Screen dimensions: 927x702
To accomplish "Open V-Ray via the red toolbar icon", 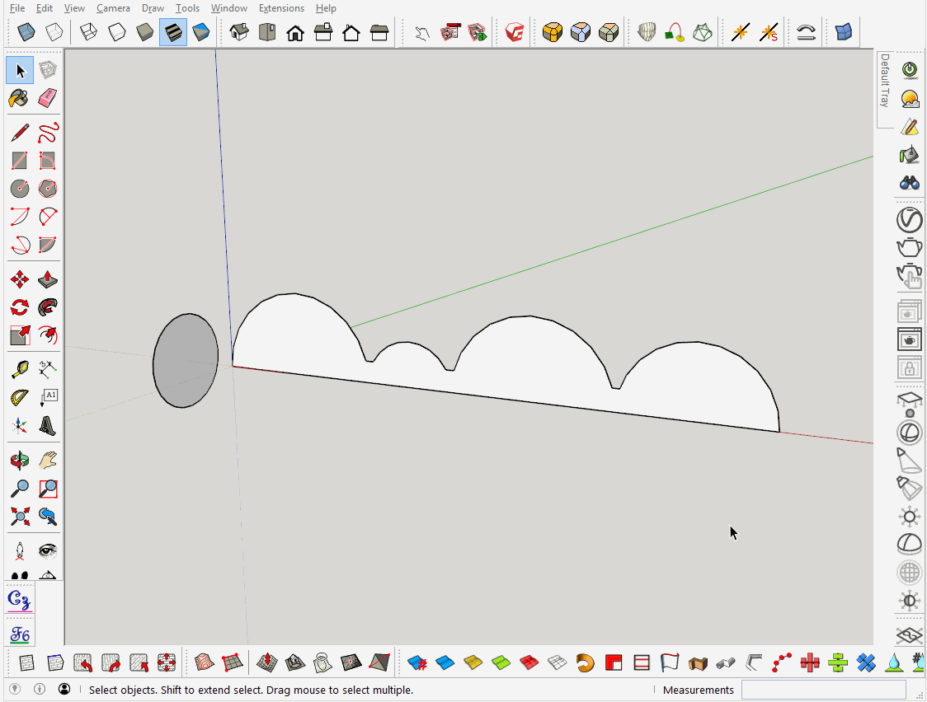I will [512, 31].
